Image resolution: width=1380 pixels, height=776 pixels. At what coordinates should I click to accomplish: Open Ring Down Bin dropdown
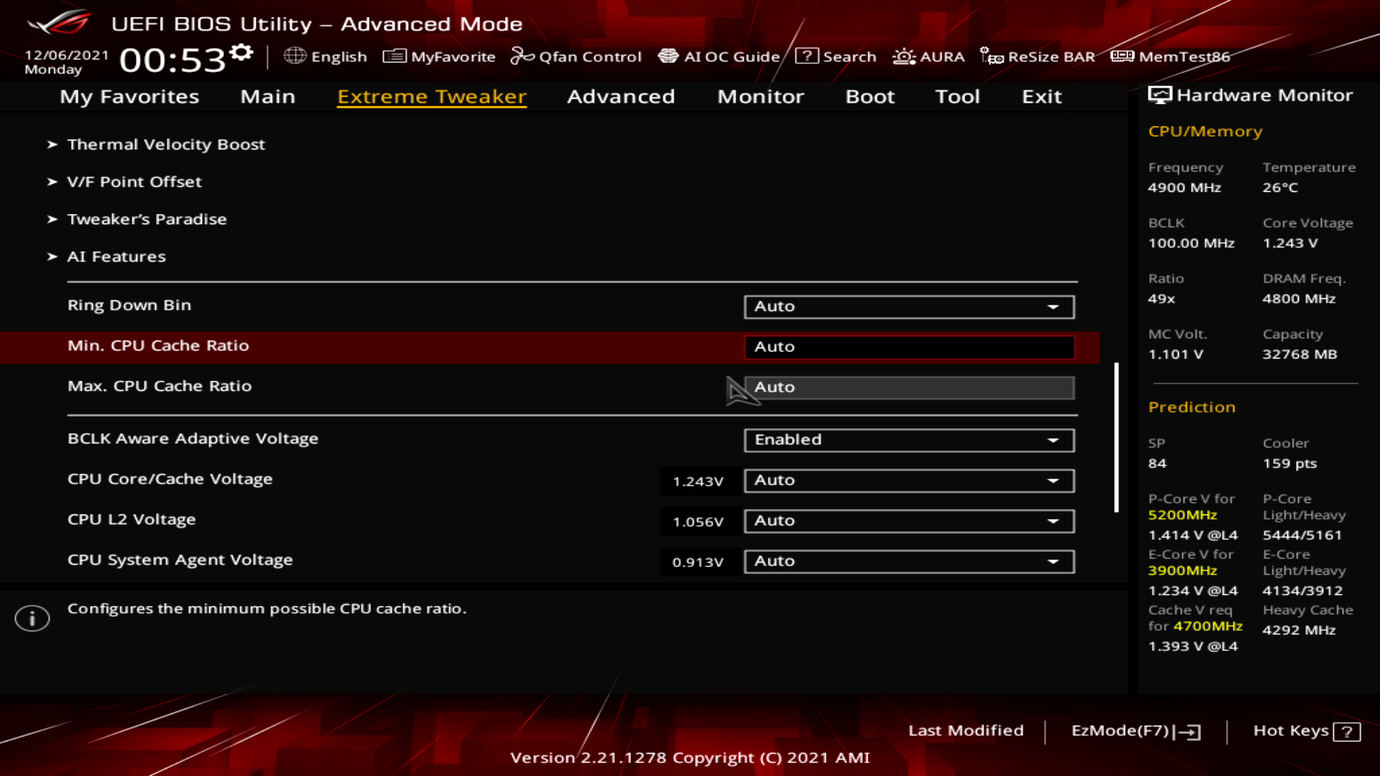pyautogui.click(x=908, y=307)
